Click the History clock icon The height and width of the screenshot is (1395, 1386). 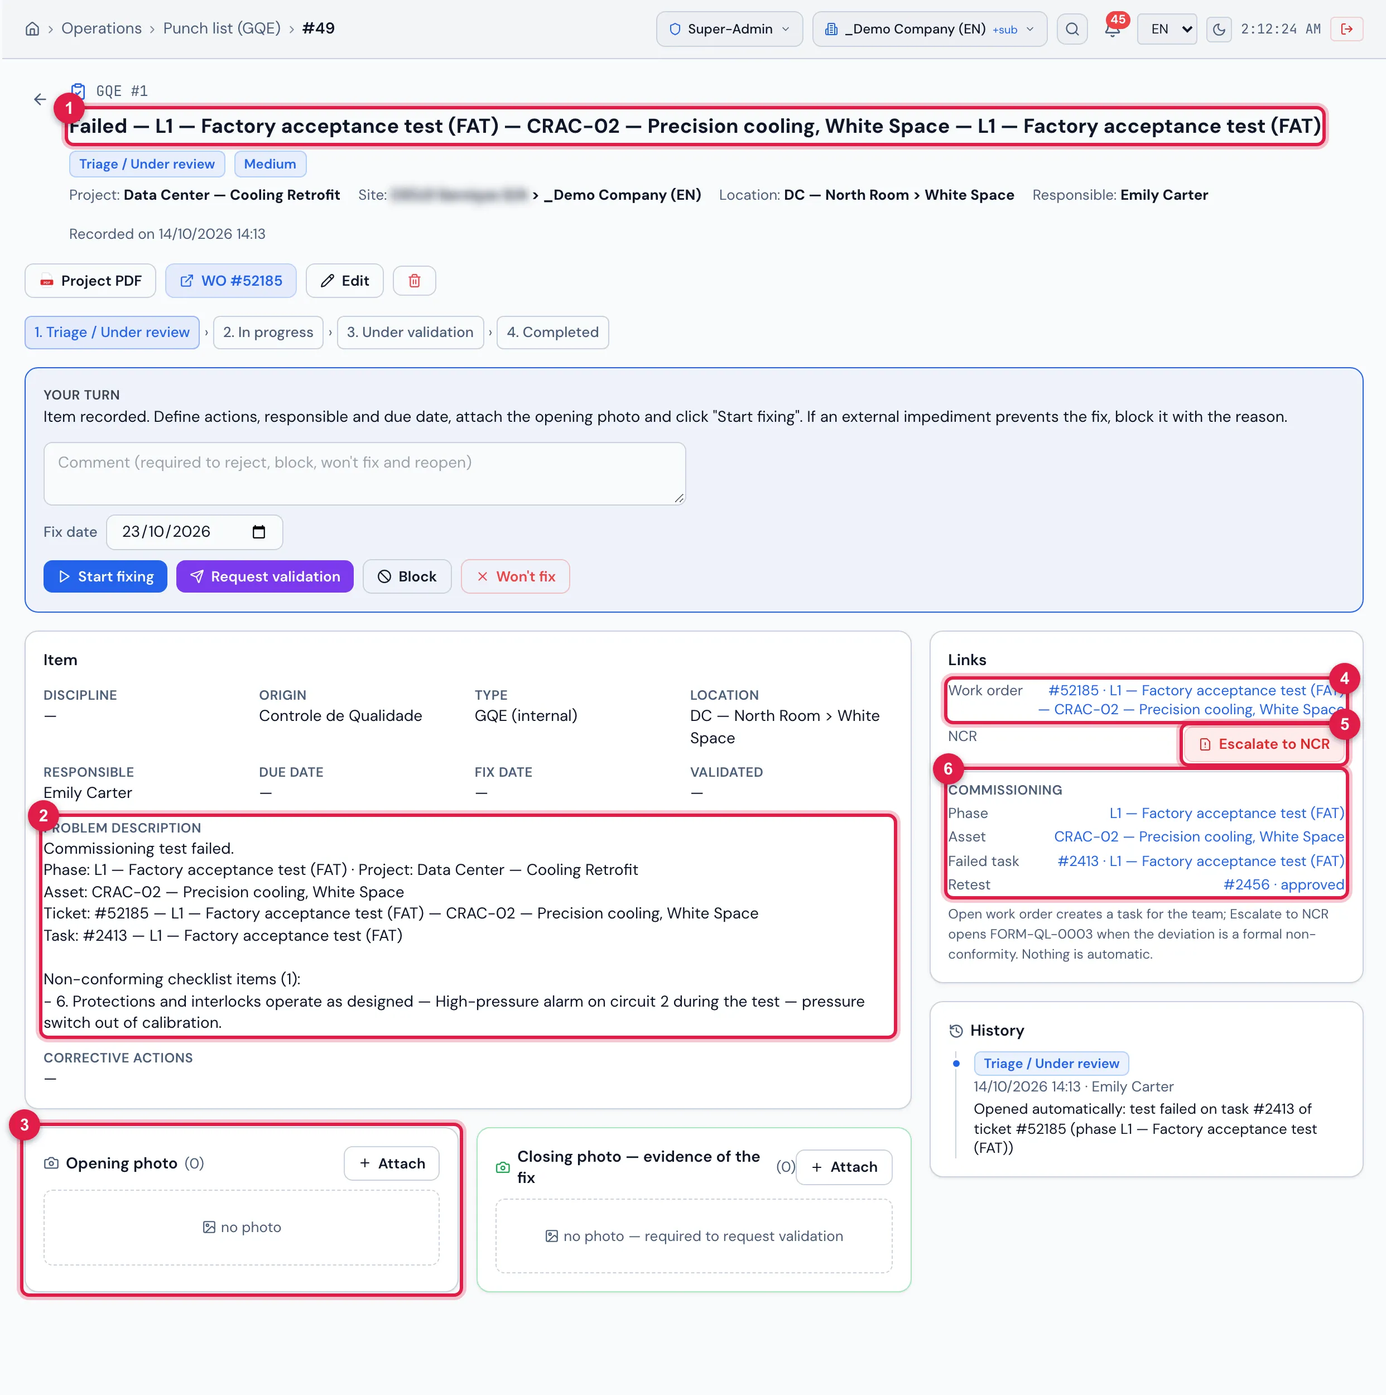(956, 1031)
